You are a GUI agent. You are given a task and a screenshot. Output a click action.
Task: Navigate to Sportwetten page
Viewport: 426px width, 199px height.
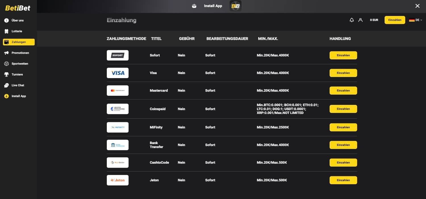click(20, 64)
